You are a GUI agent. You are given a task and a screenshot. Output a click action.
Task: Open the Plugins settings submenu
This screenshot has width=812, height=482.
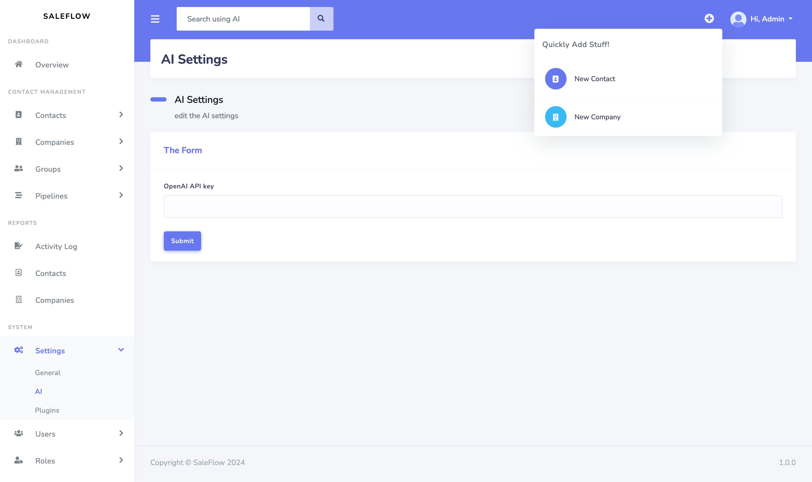(47, 410)
